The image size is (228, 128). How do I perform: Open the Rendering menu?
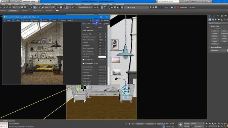click(69, 4)
